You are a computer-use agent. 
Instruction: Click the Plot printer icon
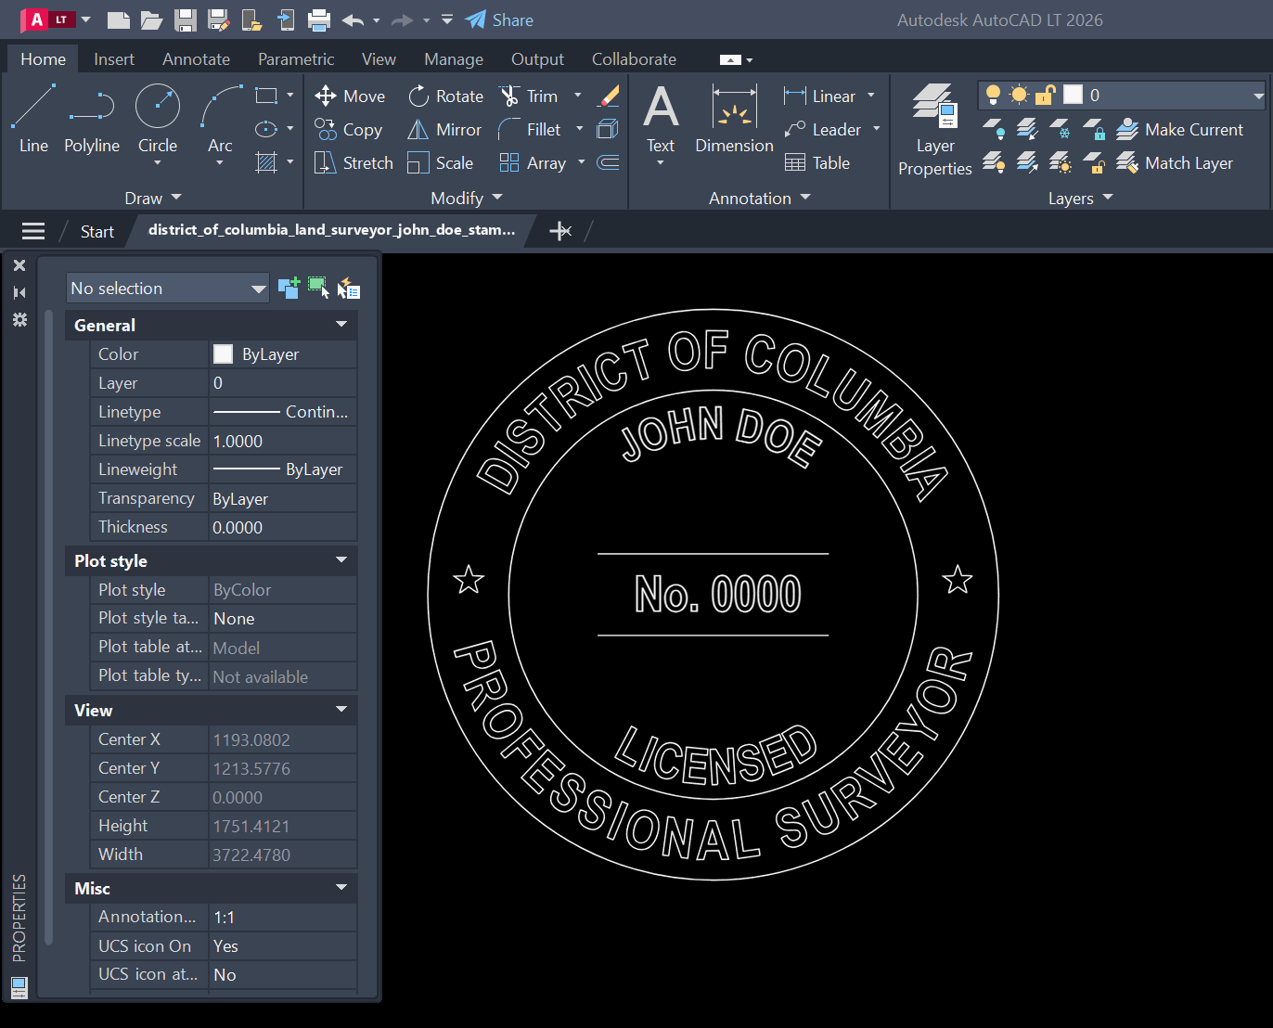[319, 19]
